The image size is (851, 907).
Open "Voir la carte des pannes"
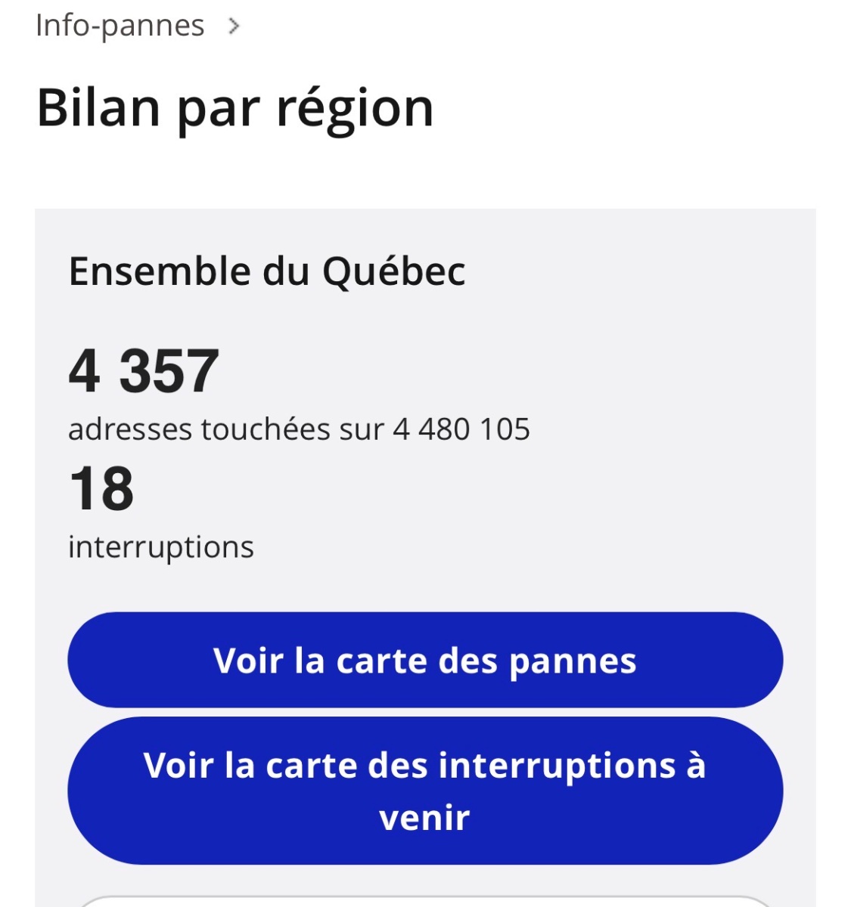click(424, 660)
